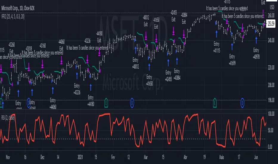Screen dimensions: 278x164
Task: Click the 260.00 price axis label
Action: click(271, 16)
